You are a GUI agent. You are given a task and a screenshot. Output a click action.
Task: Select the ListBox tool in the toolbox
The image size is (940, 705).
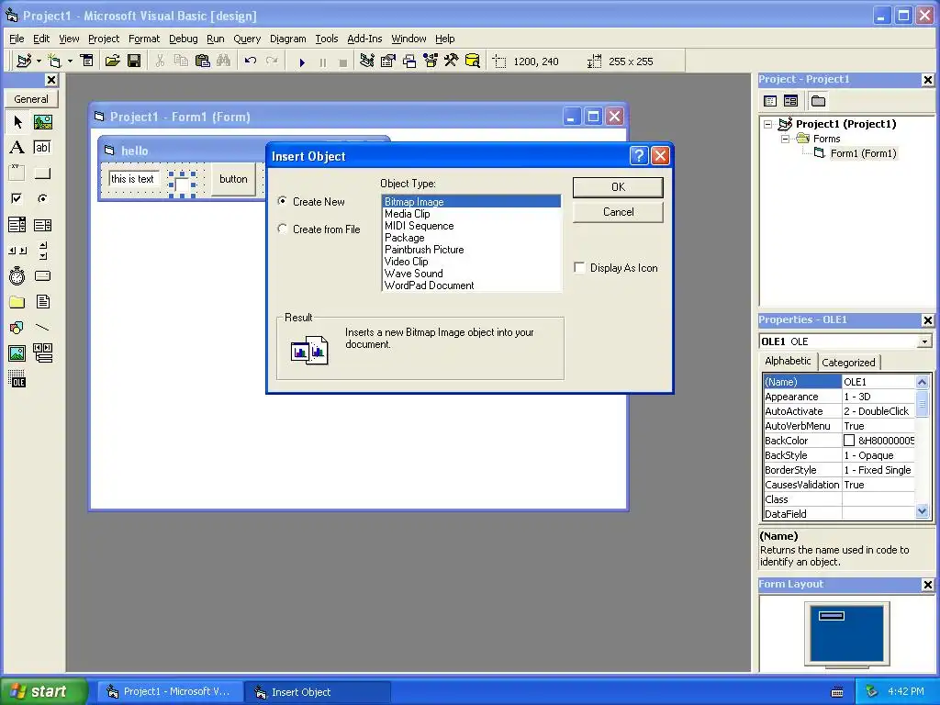click(x=42, y=225)
